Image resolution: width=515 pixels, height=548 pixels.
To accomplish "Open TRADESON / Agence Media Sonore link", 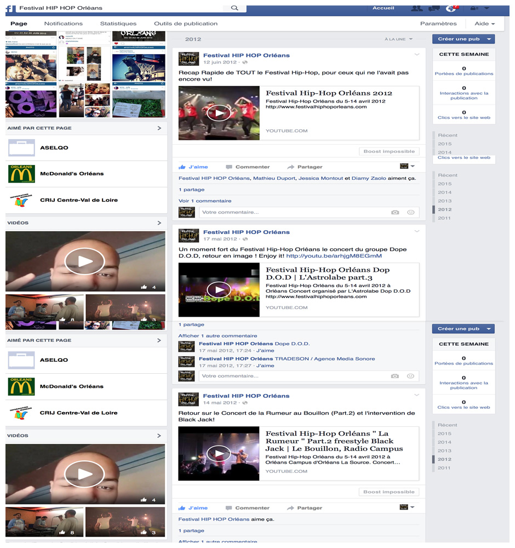I will pos(324,359).
